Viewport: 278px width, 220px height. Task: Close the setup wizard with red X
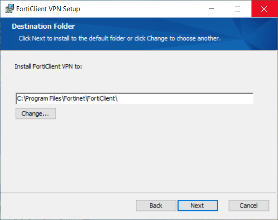click(264, 9)
